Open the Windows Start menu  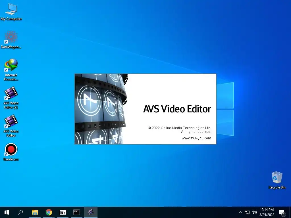point(7,212)
